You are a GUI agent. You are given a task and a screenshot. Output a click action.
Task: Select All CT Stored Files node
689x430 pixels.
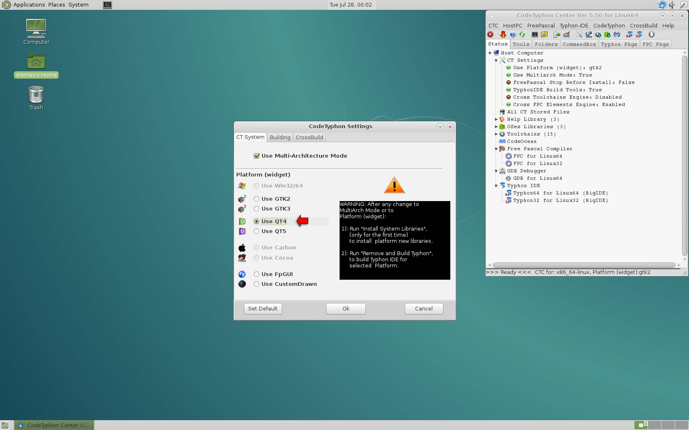(x=538, y=112)
